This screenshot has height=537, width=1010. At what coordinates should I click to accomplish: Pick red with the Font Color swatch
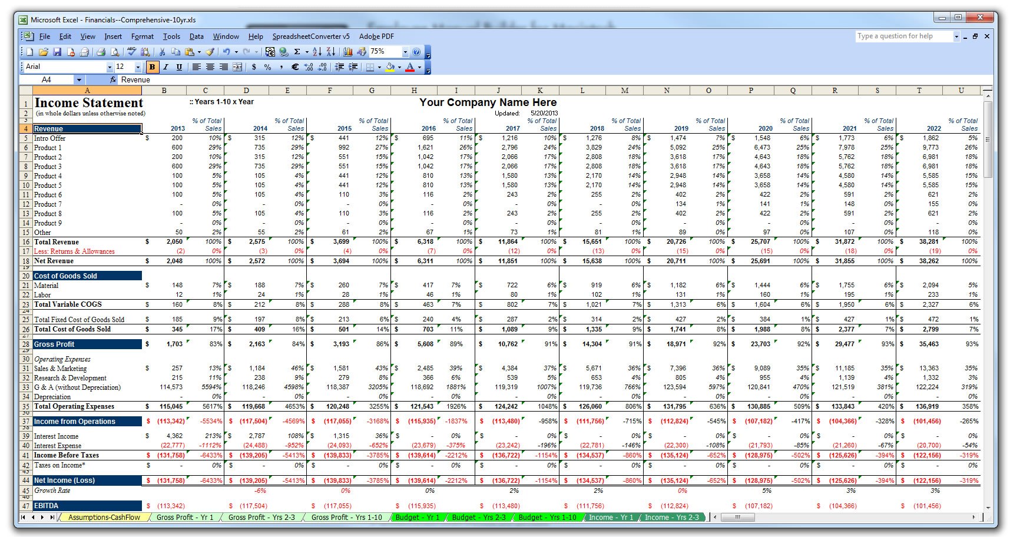pos(409,67)
